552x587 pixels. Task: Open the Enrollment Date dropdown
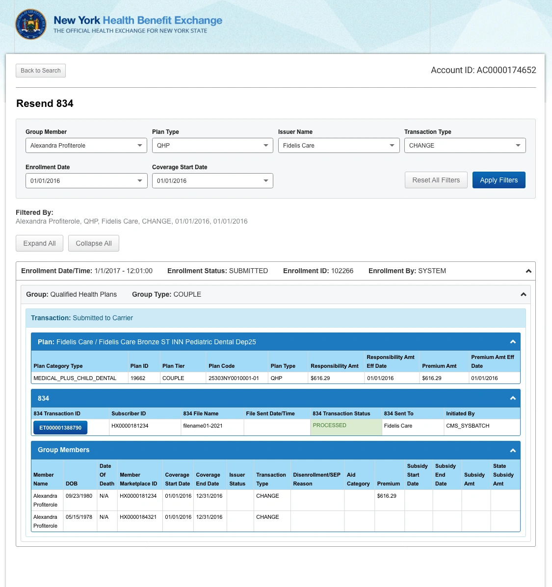coord(140,180)
